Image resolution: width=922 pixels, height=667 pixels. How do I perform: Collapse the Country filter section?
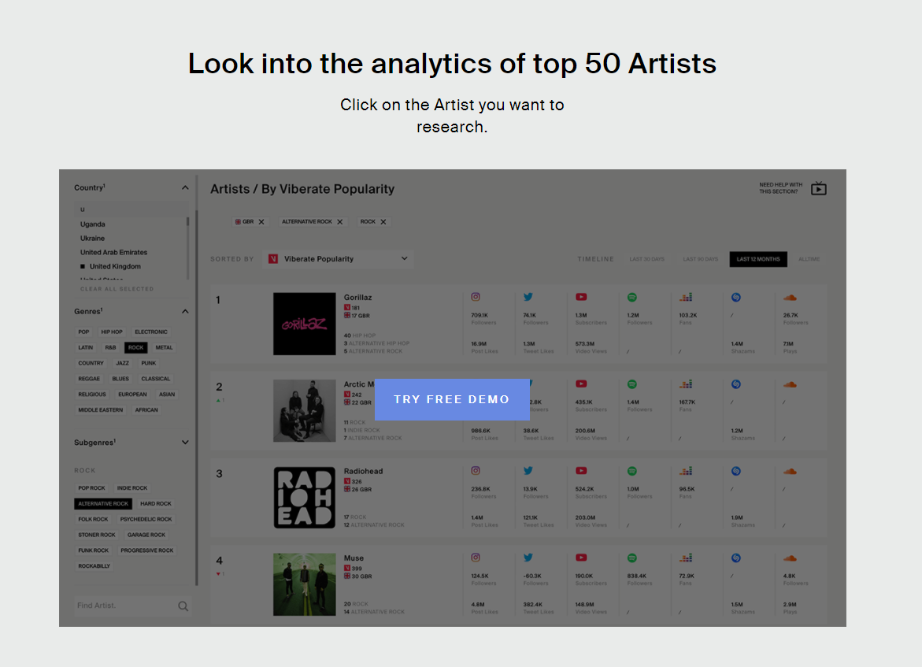(185, 187)
